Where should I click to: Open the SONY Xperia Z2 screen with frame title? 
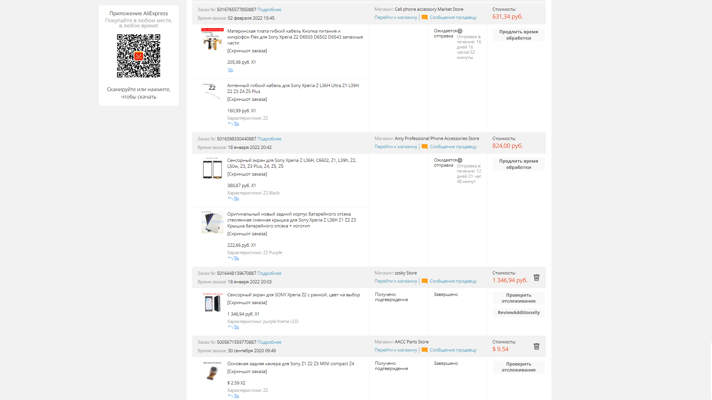tap(293, 295)
